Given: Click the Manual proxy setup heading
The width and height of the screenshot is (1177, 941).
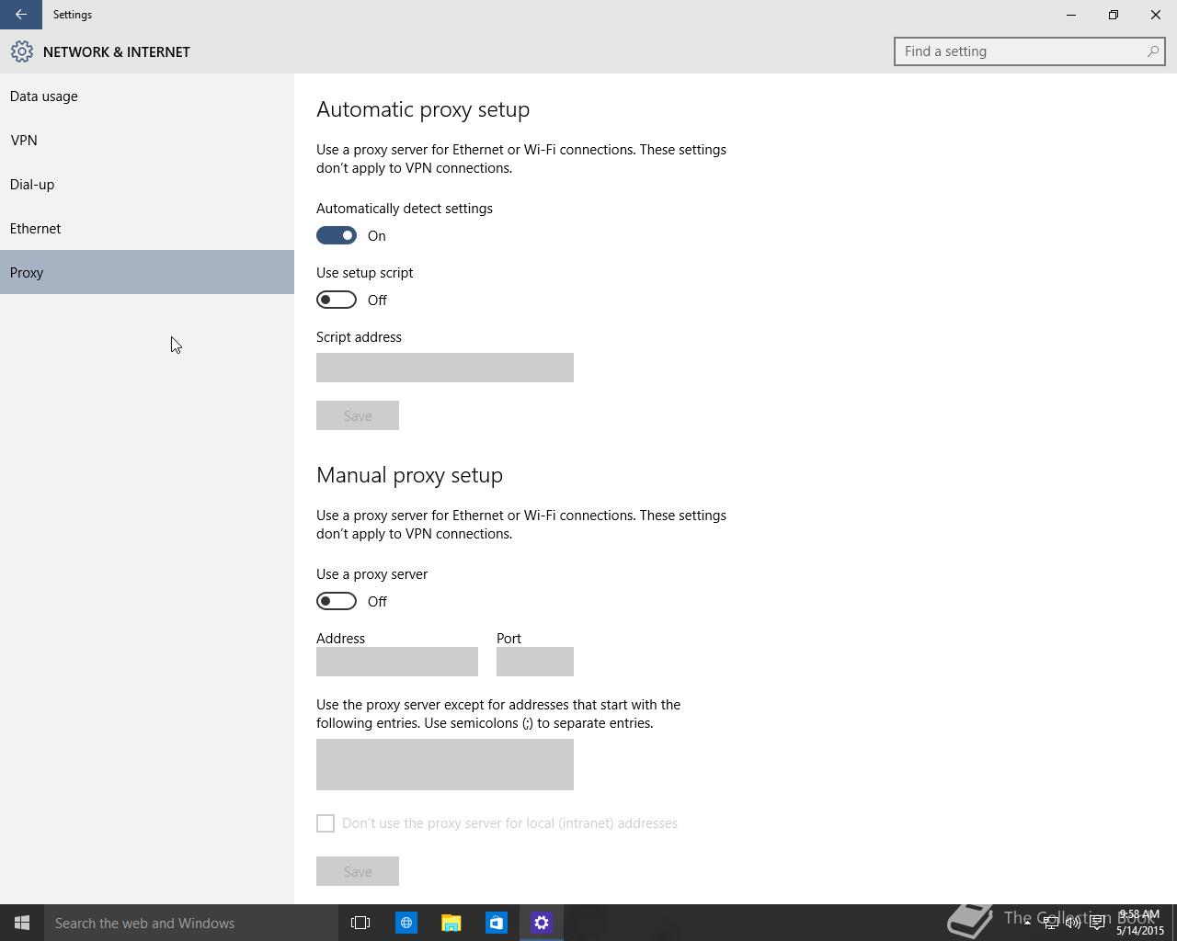Looking at the screenshot, I should [x=409, y=475].
